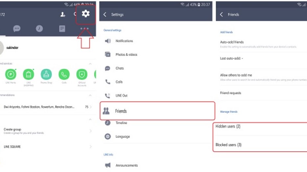307x172 pixels.
Task: Expand the 75 recommendations arrow
Action: [91, 107]
